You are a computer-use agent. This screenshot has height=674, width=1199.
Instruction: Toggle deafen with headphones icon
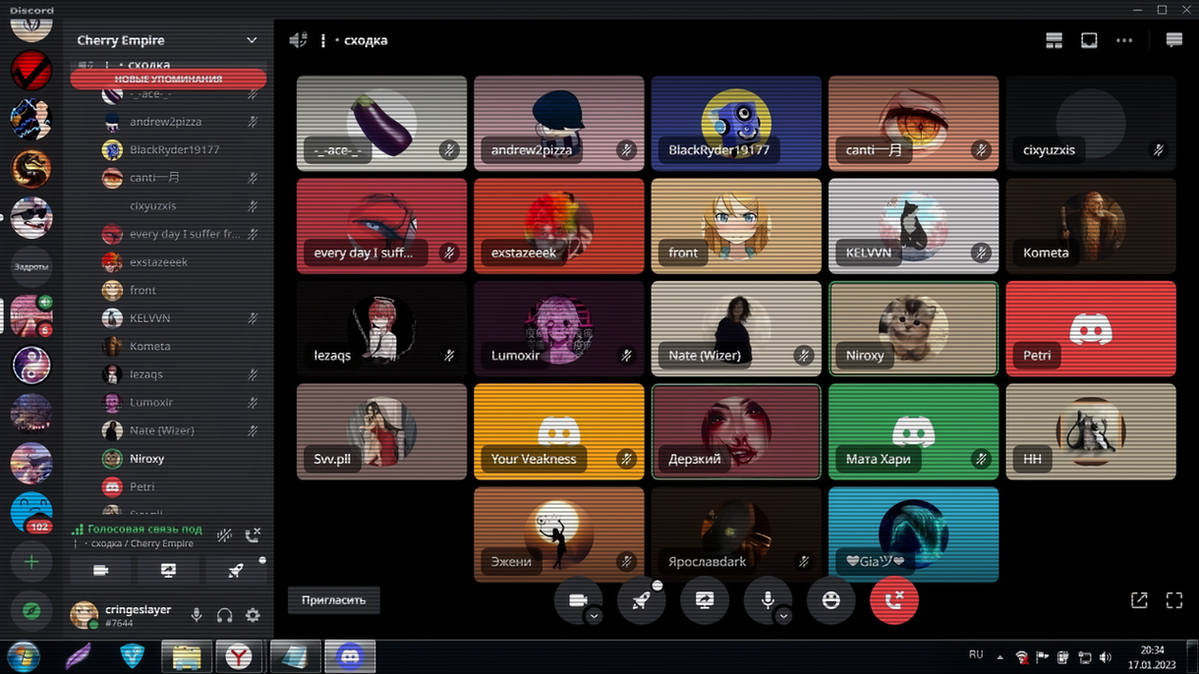(x=225, y=615)
